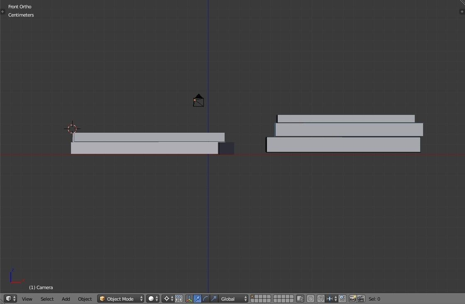
Task: Open the Select menu
Action: [47, 299]
